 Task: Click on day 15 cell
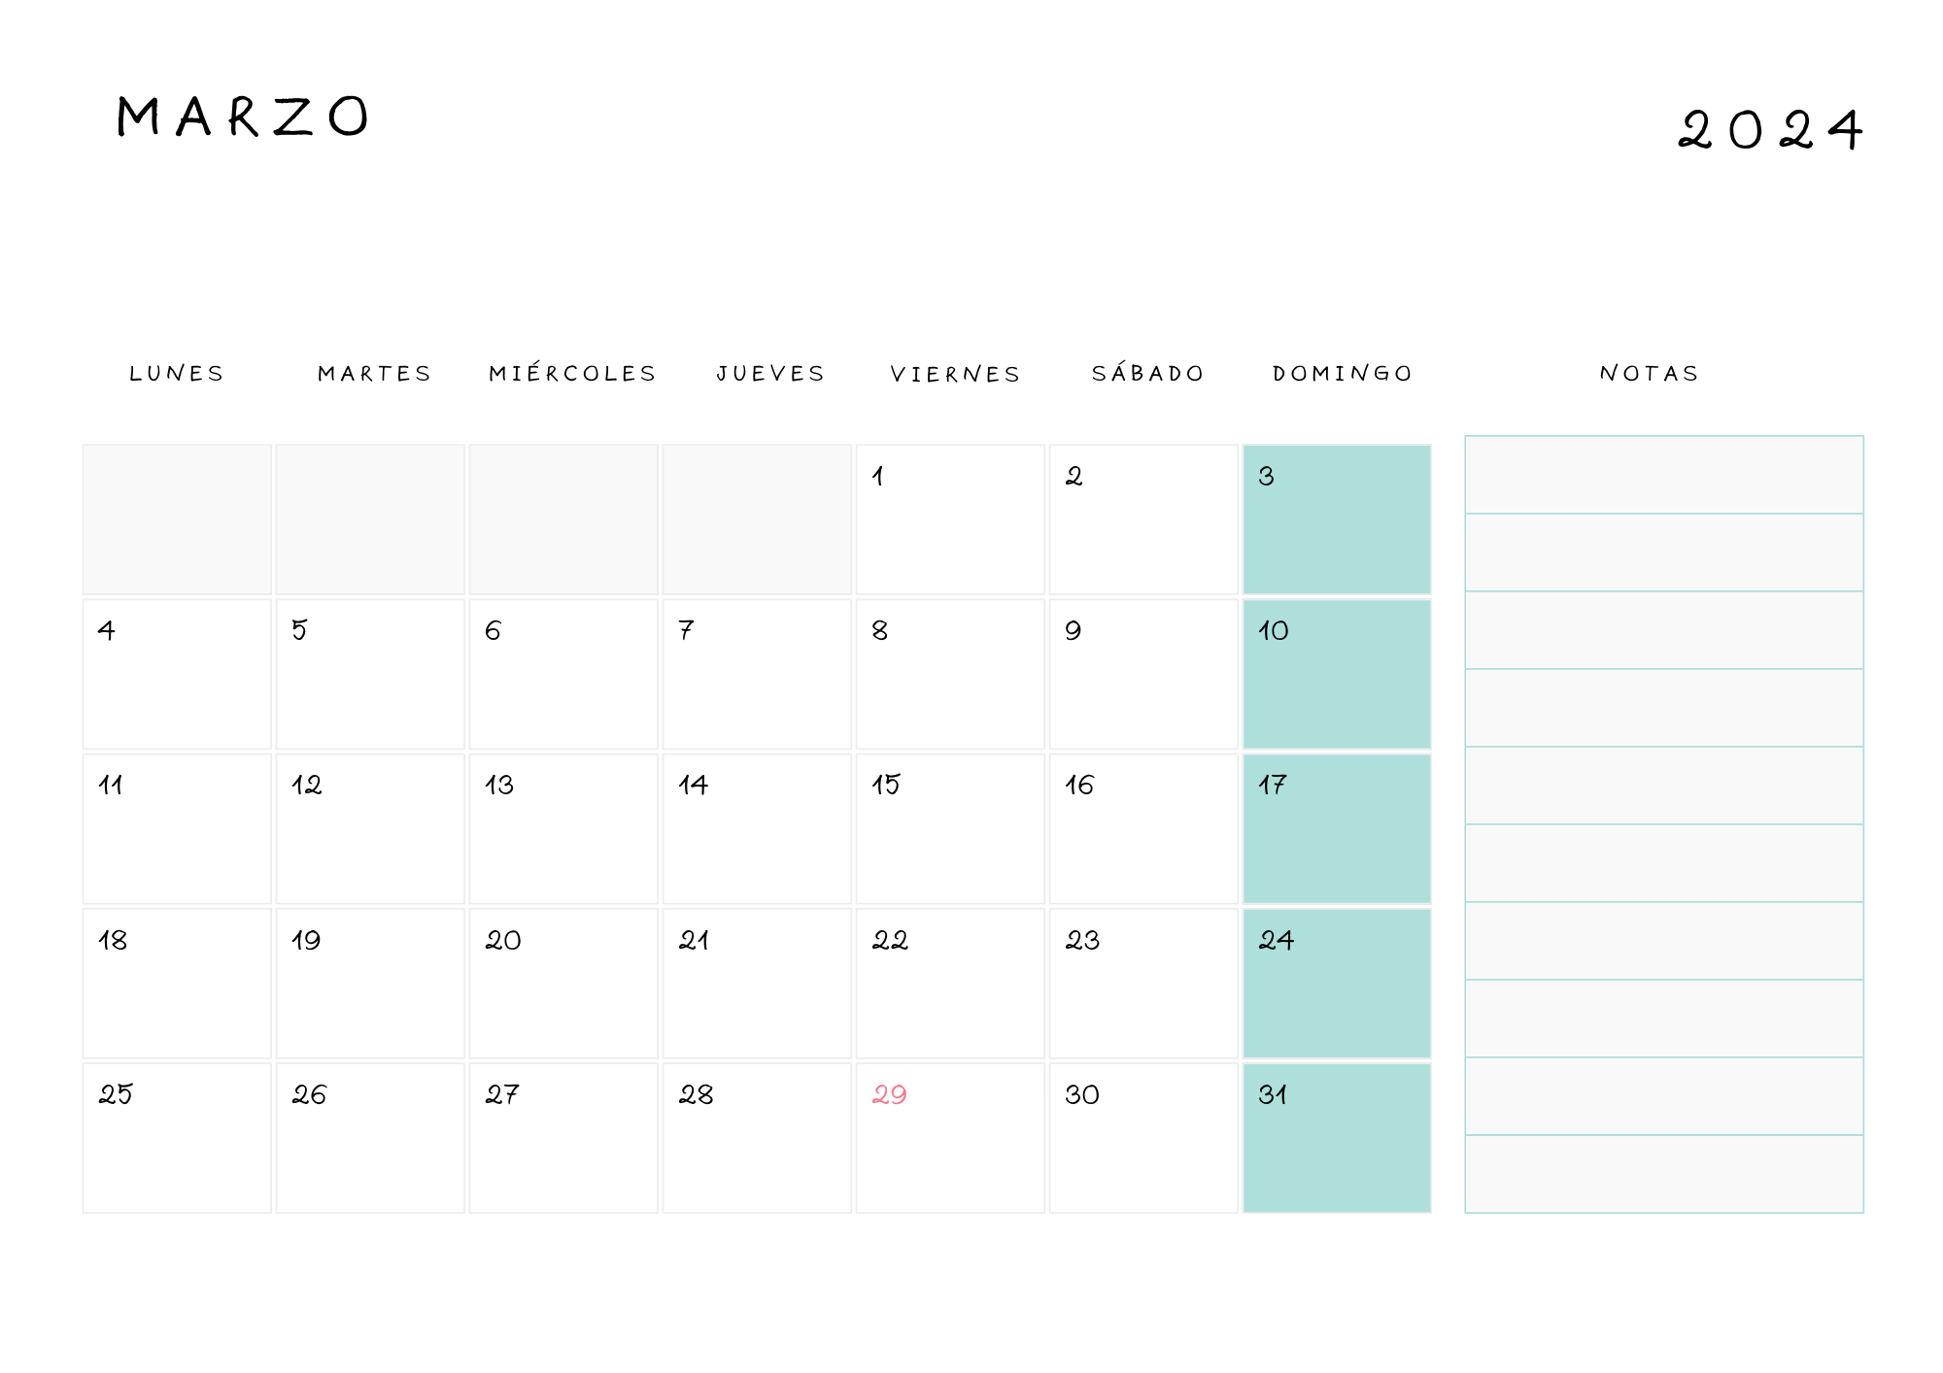click(x=949, y=828)
